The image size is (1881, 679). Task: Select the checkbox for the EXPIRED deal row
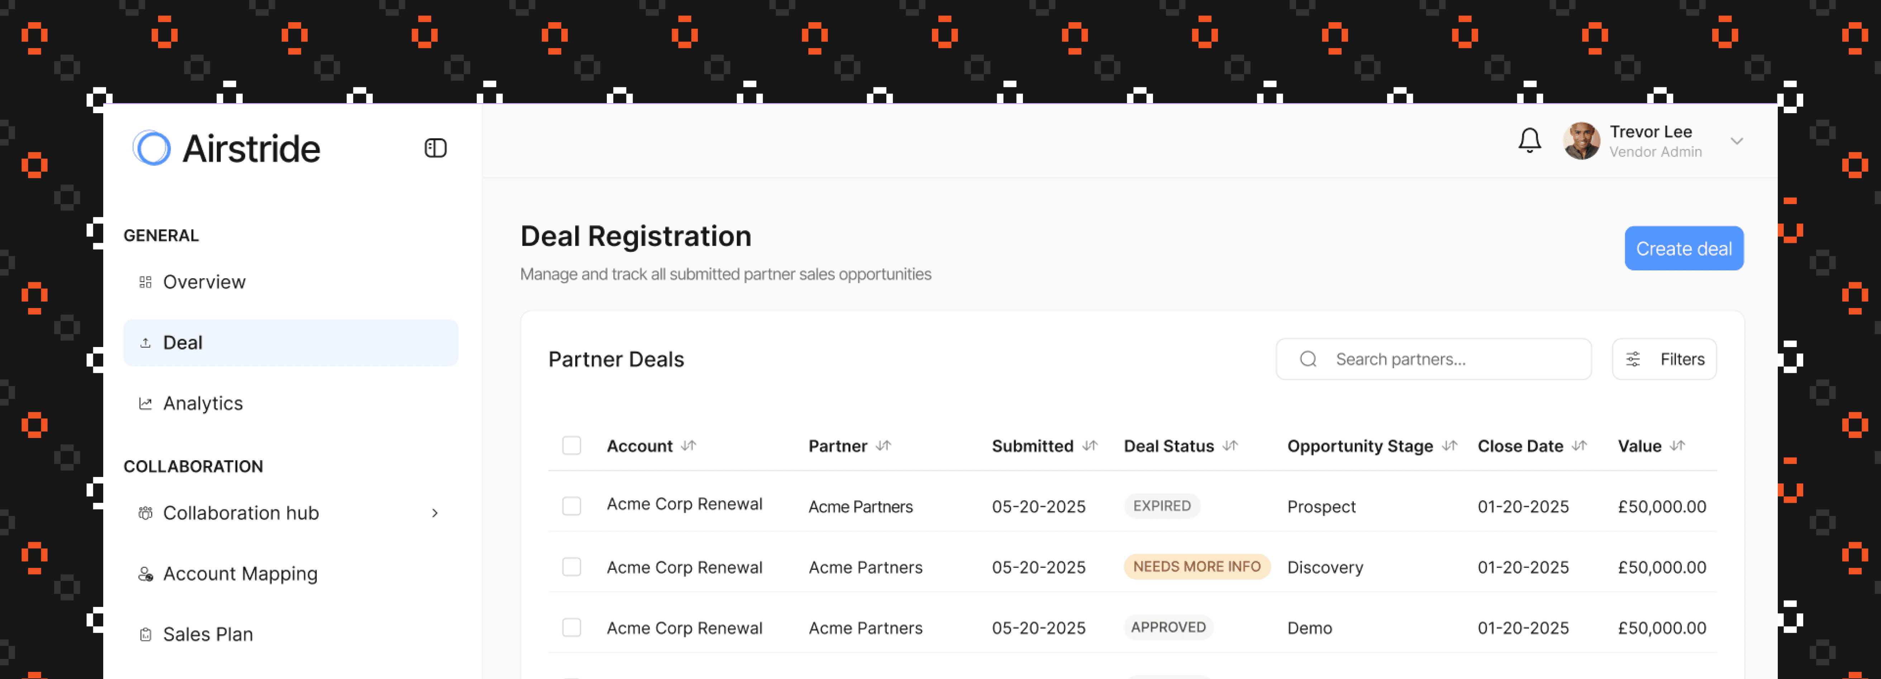572,505
